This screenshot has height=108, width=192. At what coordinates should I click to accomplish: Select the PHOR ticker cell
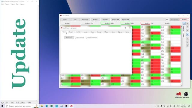tap(165, 63)
